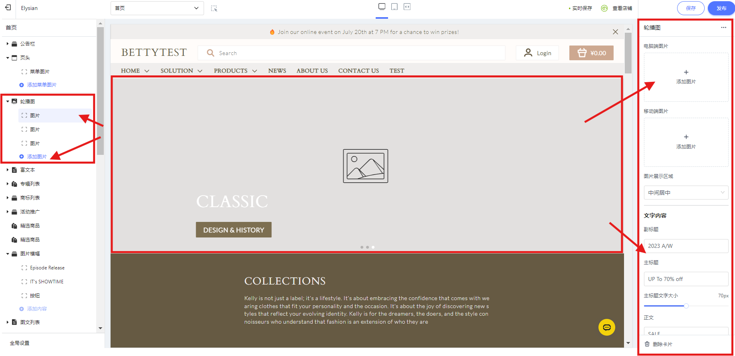Viewport: 735px width, 356px height.
Task: Open the yellow chat bubble widget
Action: [x=606, y=327]
